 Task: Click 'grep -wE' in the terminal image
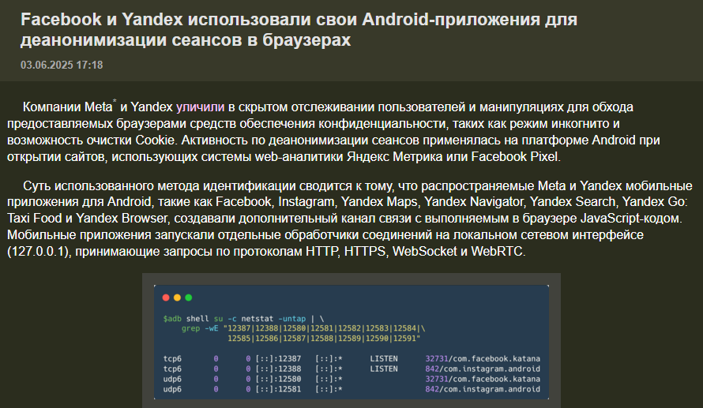point(200,329)
